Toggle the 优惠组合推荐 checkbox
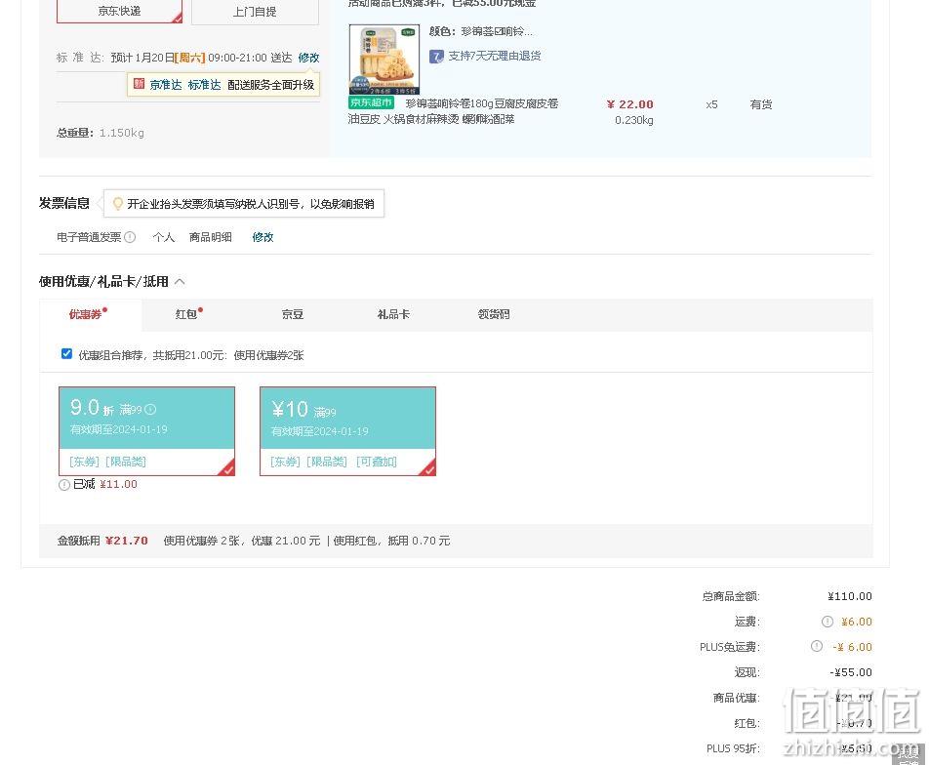The height and width of the screenshot is (765, 929). pyautogui.click(x=66, y=354)
